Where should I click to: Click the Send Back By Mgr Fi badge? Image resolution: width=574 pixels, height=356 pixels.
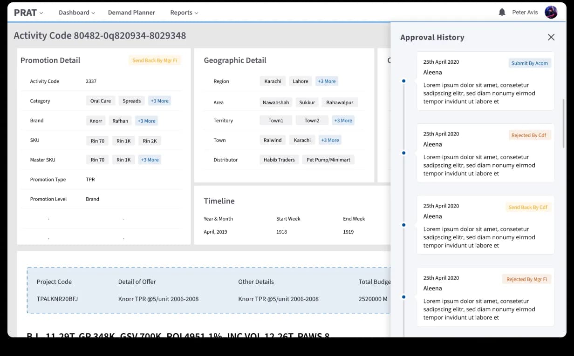(155, 60)
